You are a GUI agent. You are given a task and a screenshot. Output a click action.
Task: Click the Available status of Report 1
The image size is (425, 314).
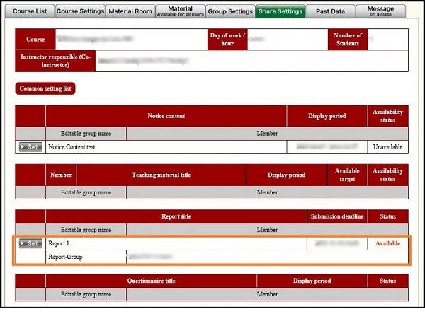click(387, 243)
